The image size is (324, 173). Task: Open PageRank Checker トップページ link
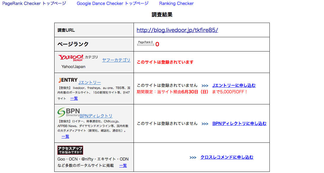click(34, 3)
